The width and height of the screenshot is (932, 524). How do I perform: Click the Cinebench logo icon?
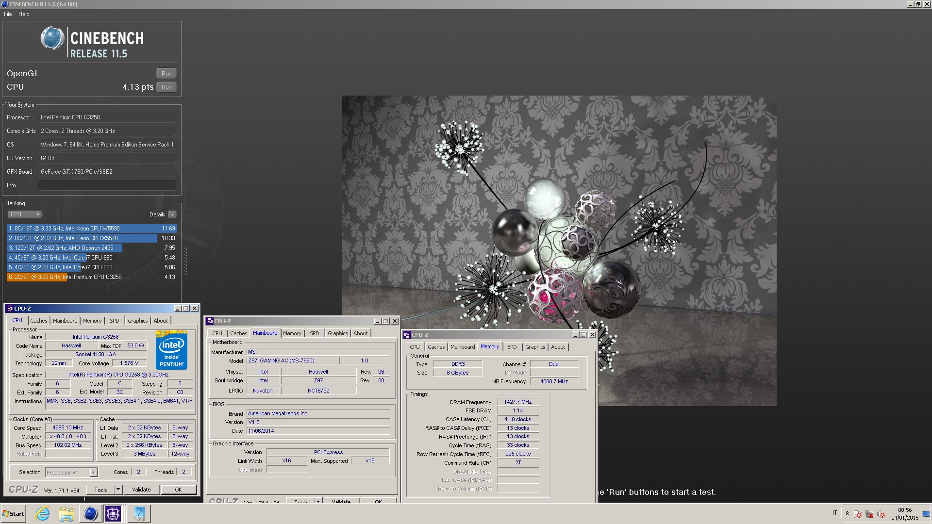pos(52,38)
